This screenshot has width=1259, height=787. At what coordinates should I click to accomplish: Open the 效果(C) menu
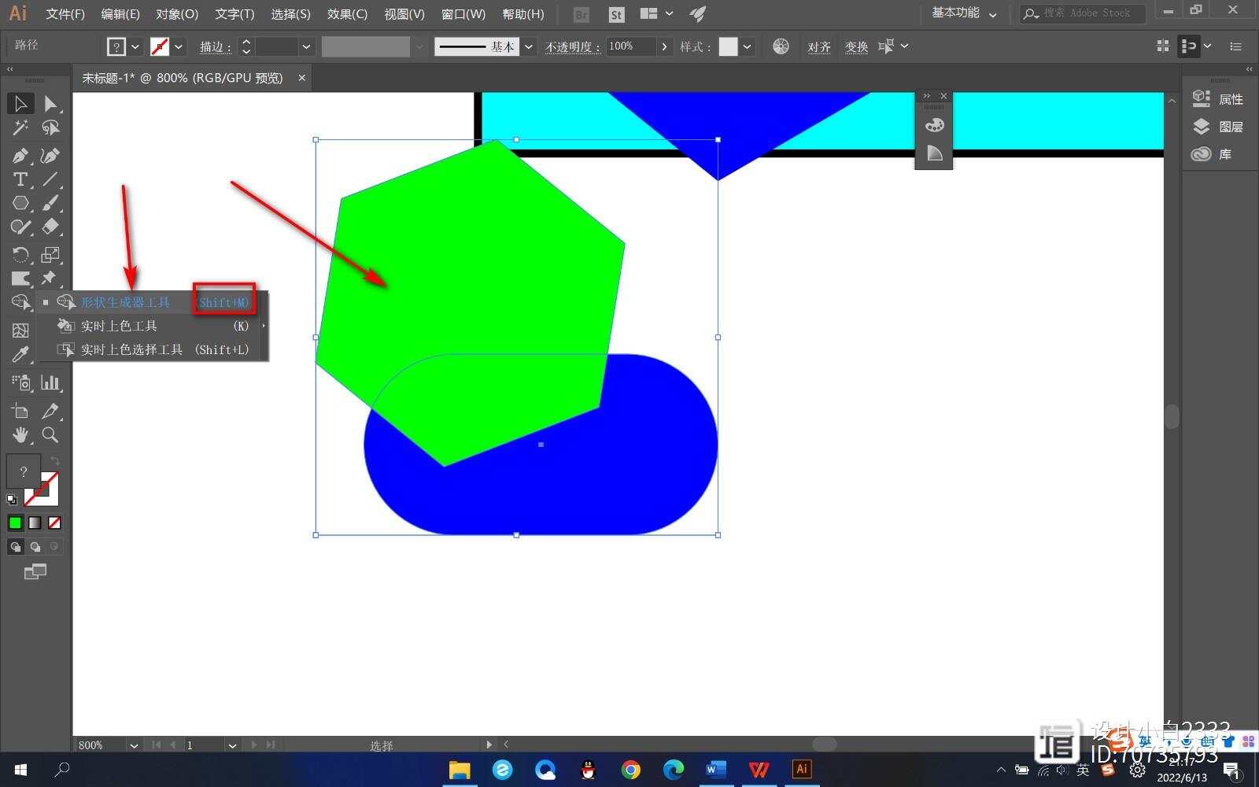point(347,14)
